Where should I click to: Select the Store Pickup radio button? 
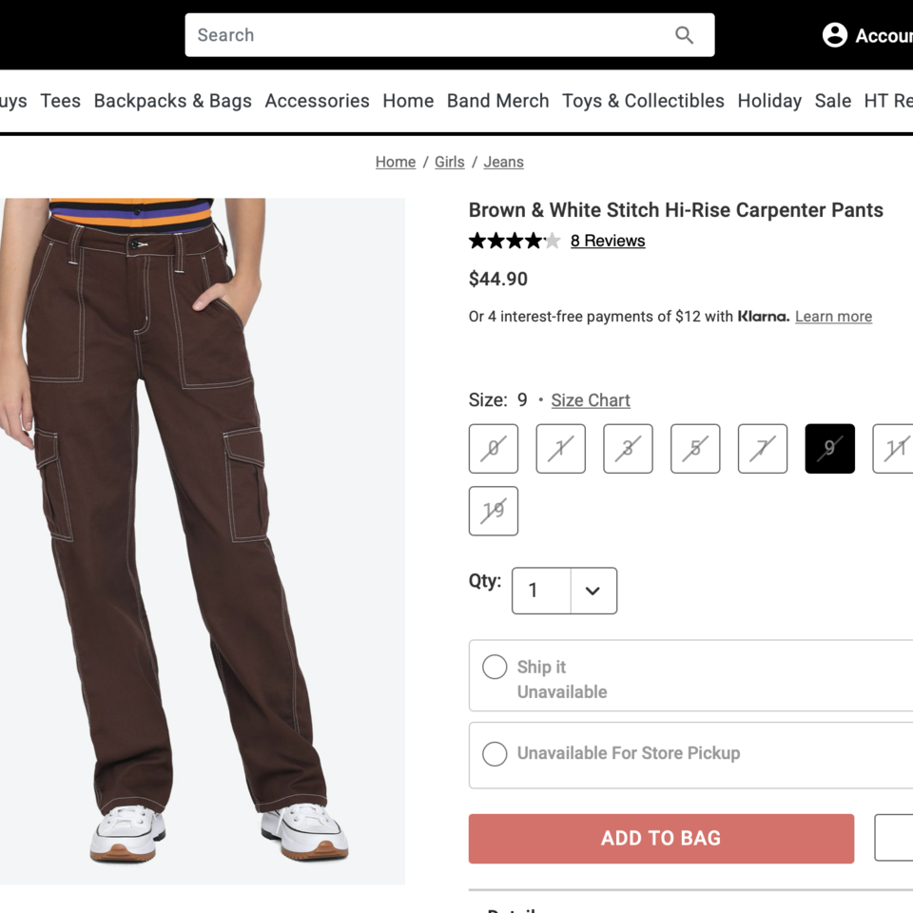[x=495, y=753]
